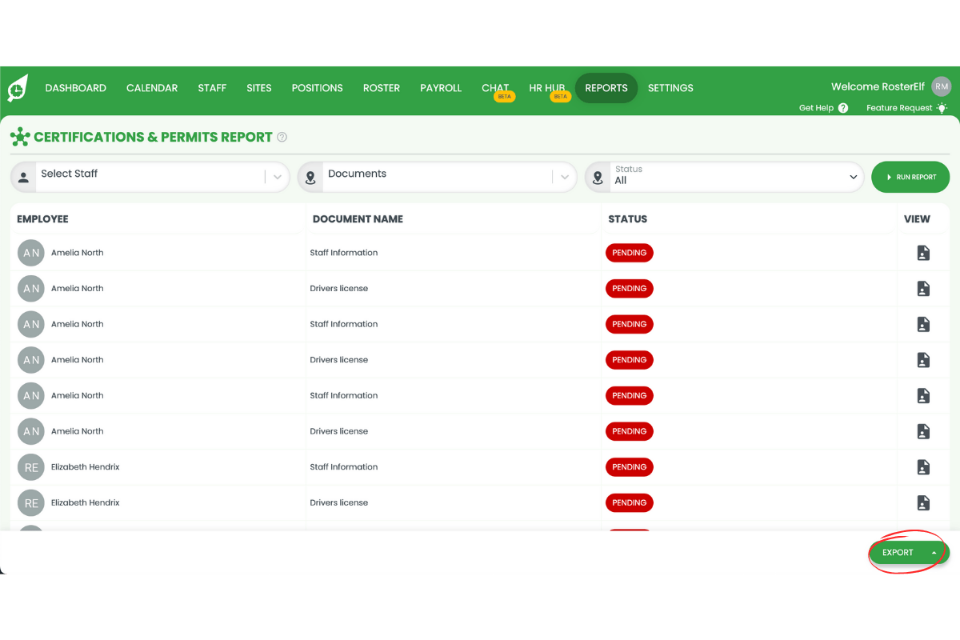Click the RUN REPORT button
960x640 pixels.
910,177
